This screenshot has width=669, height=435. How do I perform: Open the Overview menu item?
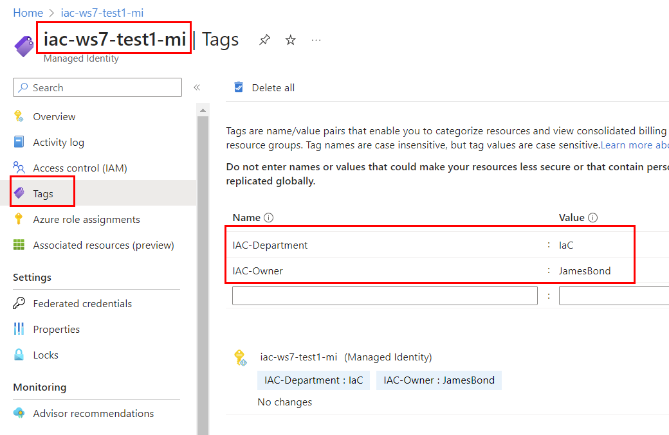point(54,116)
